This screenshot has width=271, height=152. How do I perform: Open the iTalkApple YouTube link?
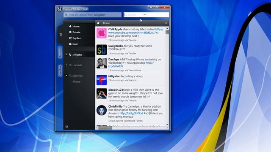[x=135, y=31]
